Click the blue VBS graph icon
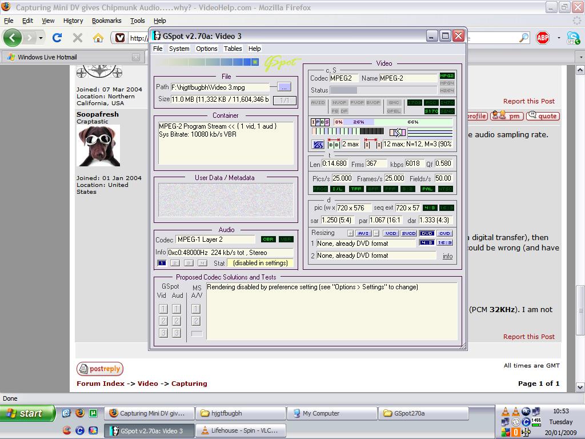 [318, 145]
